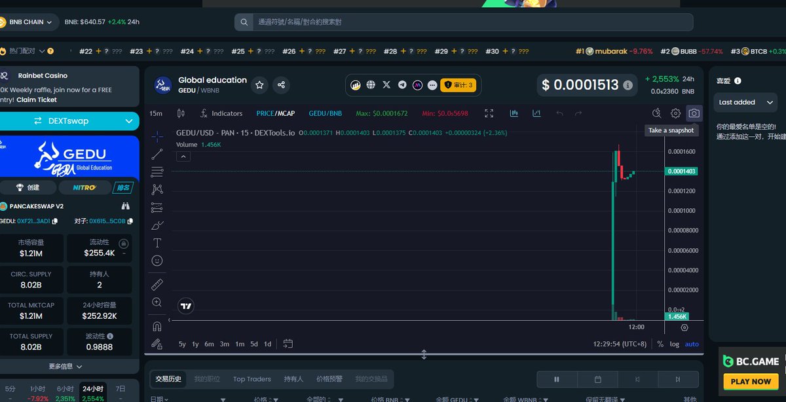The width and height of the screenshot is (786, 402).
Task: Toggle auto scale on chart
Action: (692, 344)
